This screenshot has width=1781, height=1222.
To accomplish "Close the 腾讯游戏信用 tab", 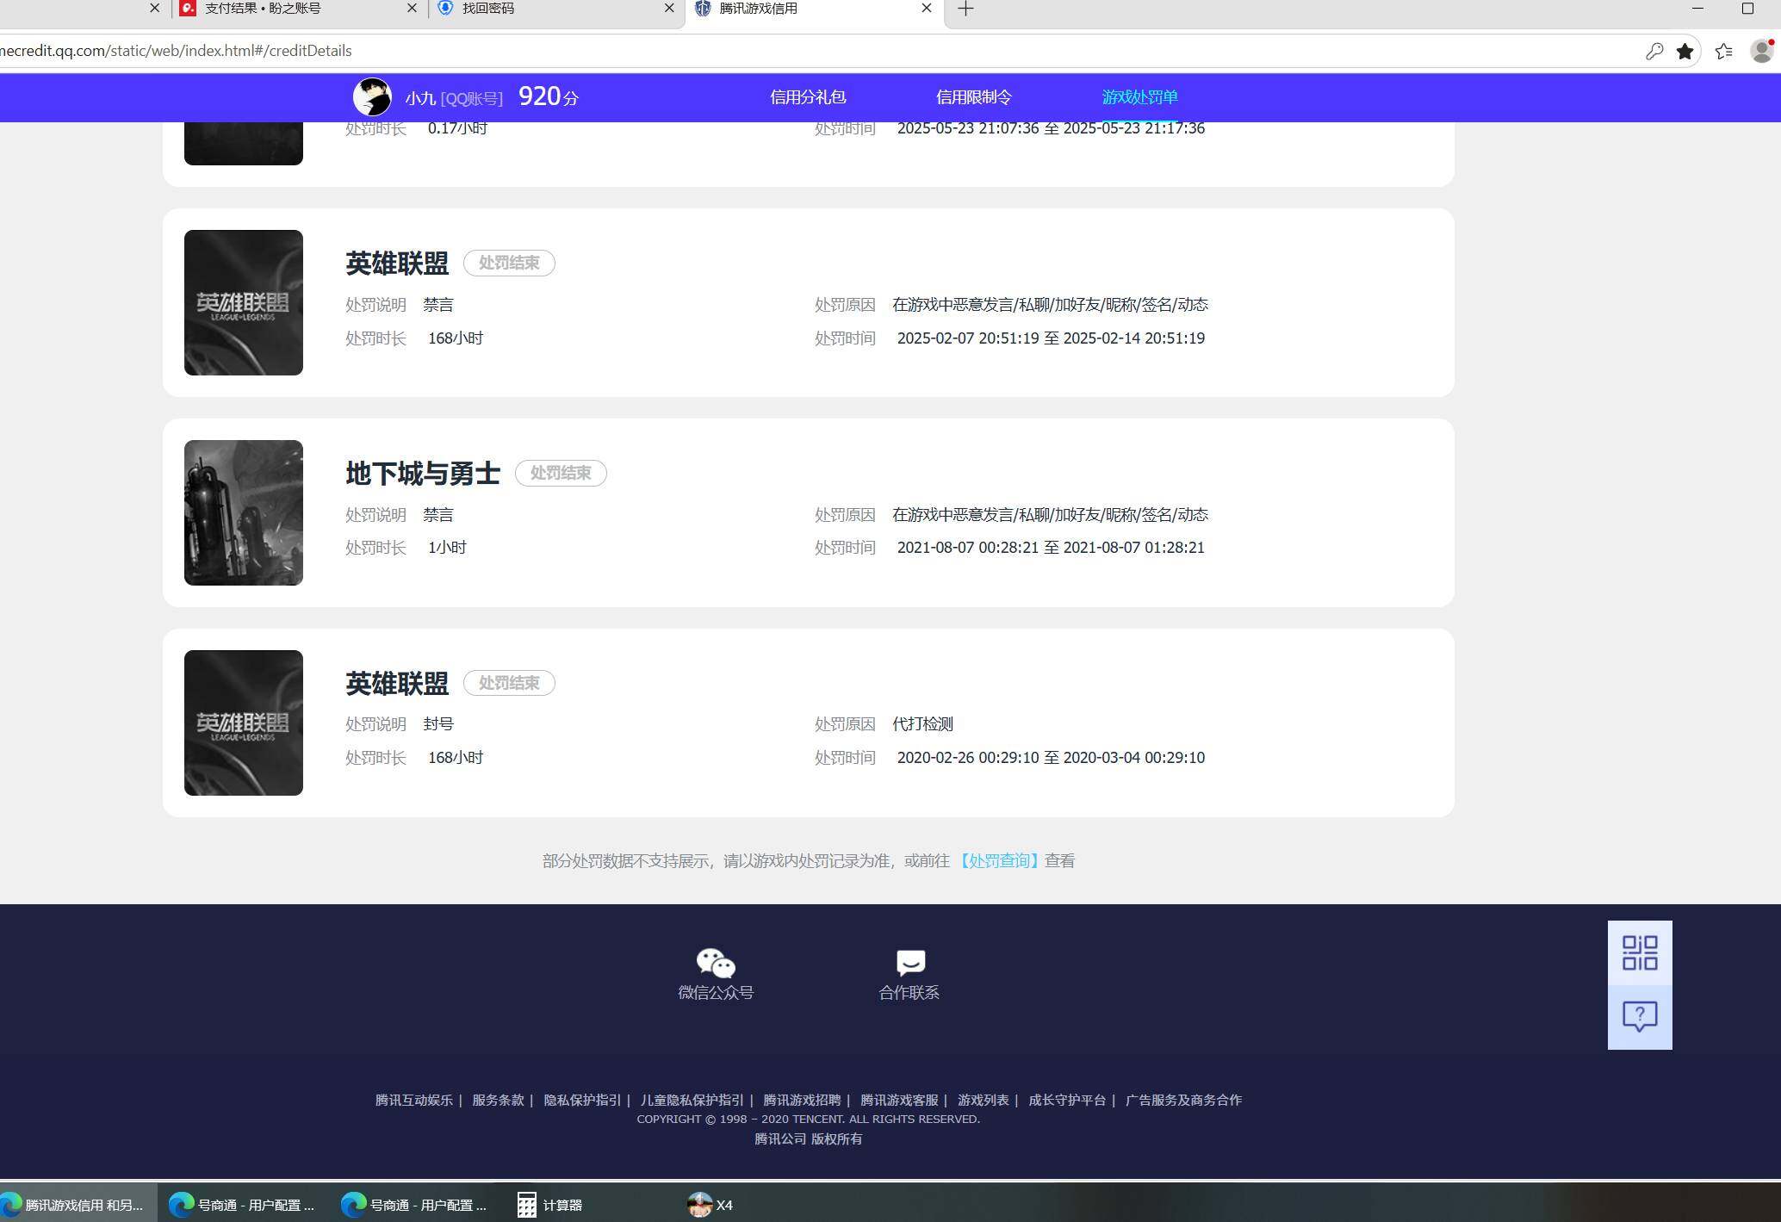I will [x=927, y=8].
